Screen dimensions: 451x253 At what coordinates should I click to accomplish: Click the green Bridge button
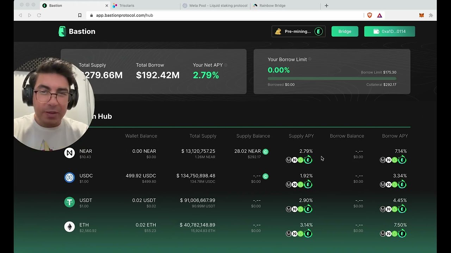(345, 31)
